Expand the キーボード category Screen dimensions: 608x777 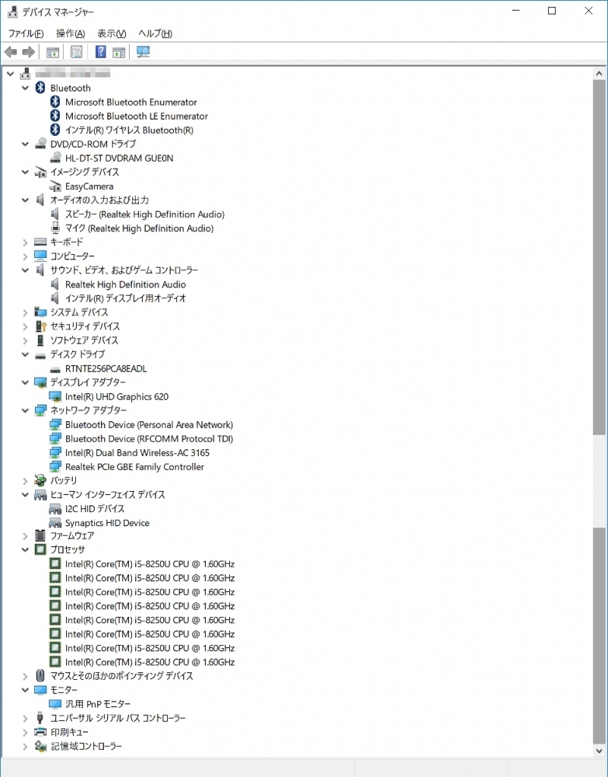(x=25, y=242)
